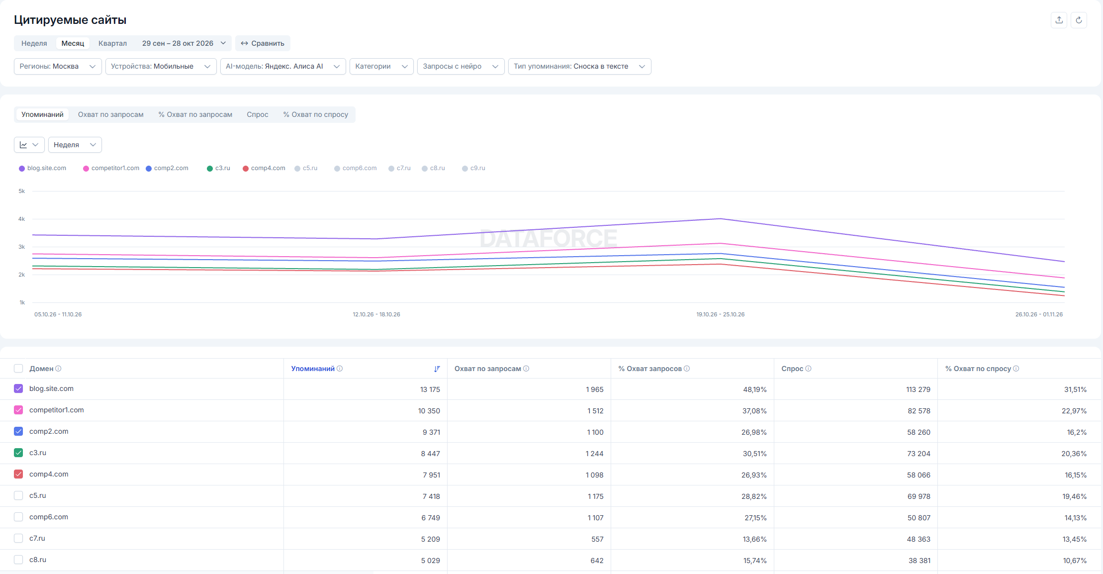This screenshot has height=574, width=1103.
Task: Check the select-all checkbox in table header
Action: coord(18,369)
